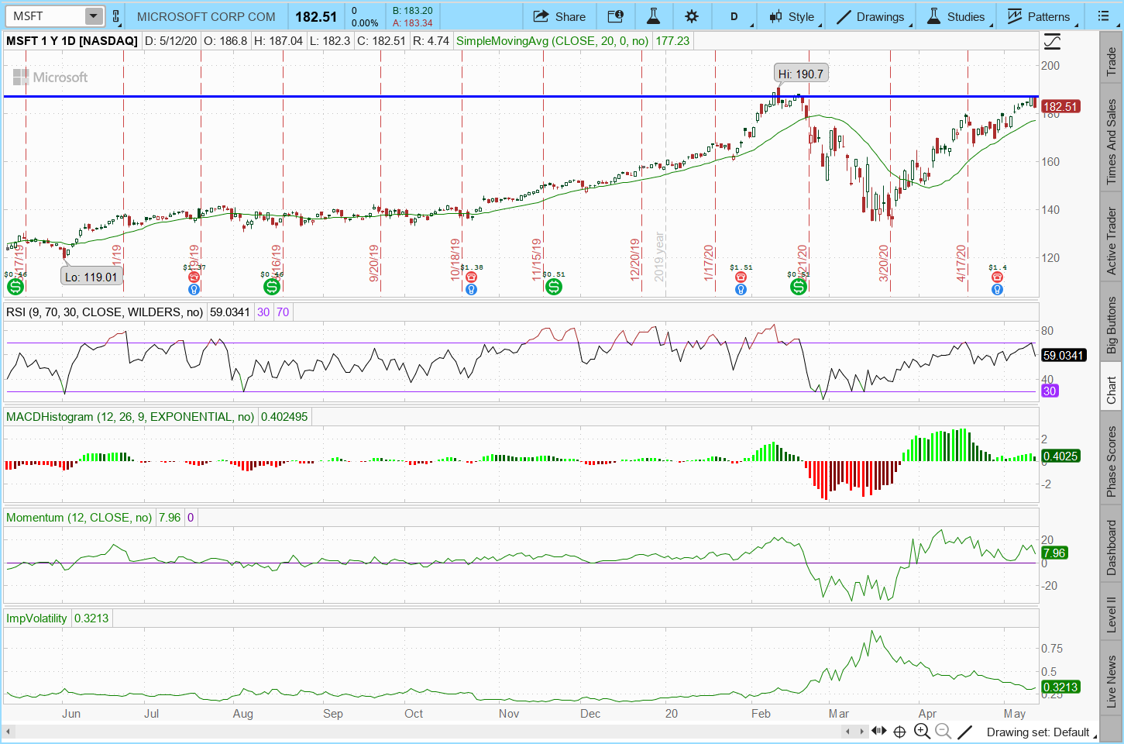Click the flask icon in the toolbar
The height and width of the screenshot is (744, 1124).
click(654, 16)
